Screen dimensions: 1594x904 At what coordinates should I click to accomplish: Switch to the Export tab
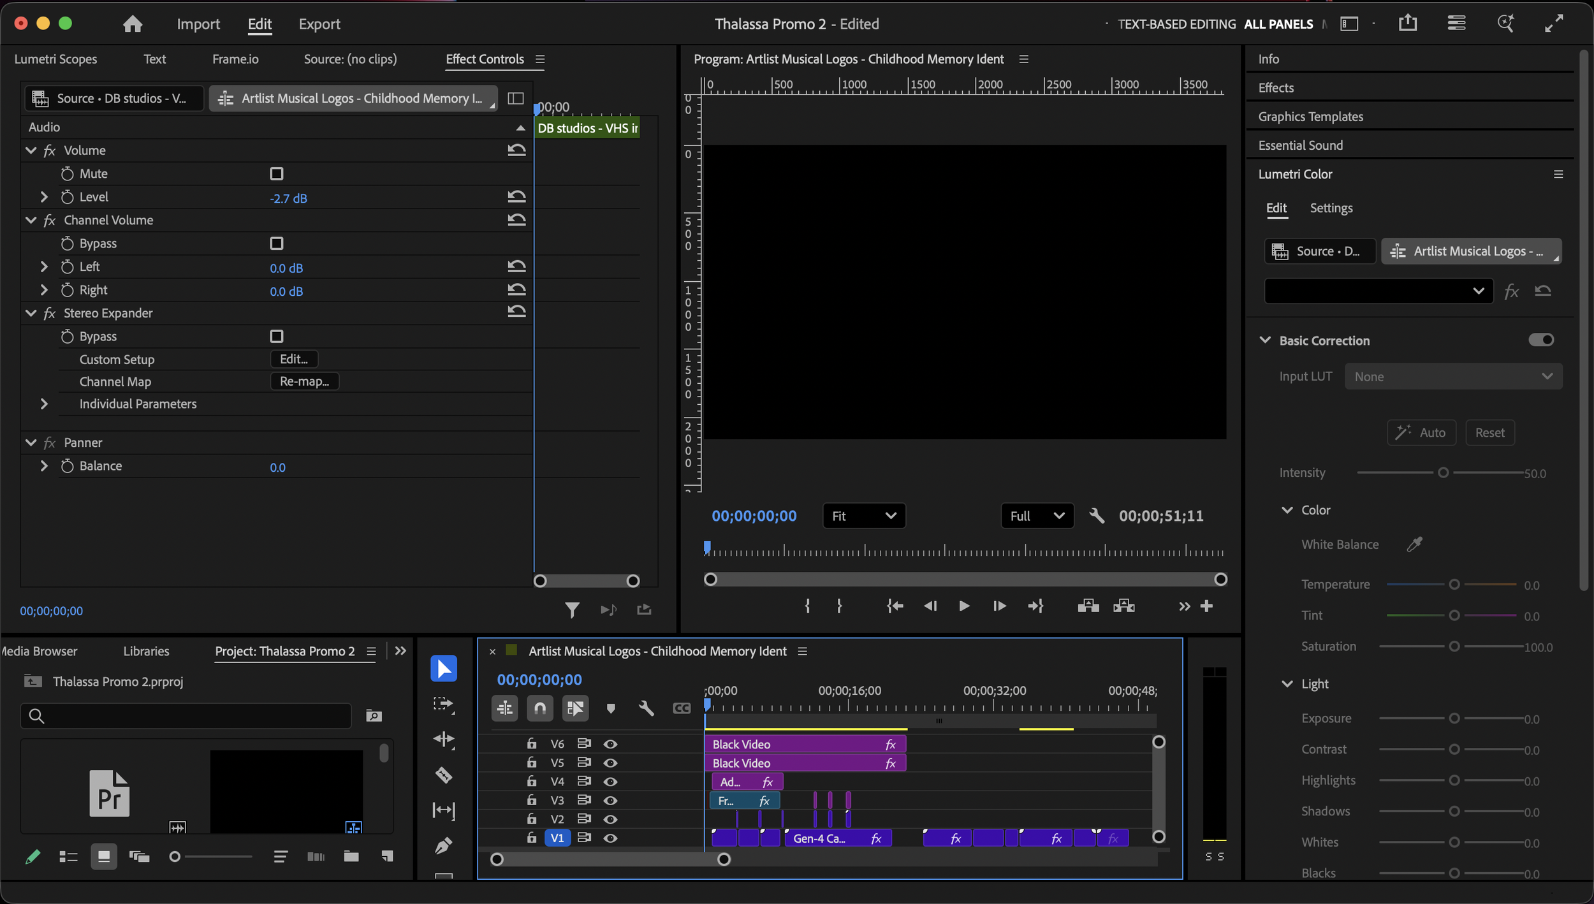pyautogui.click(x=319, y=24)
